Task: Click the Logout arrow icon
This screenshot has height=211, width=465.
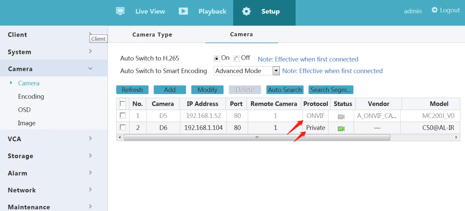Action: coord(434,10)
